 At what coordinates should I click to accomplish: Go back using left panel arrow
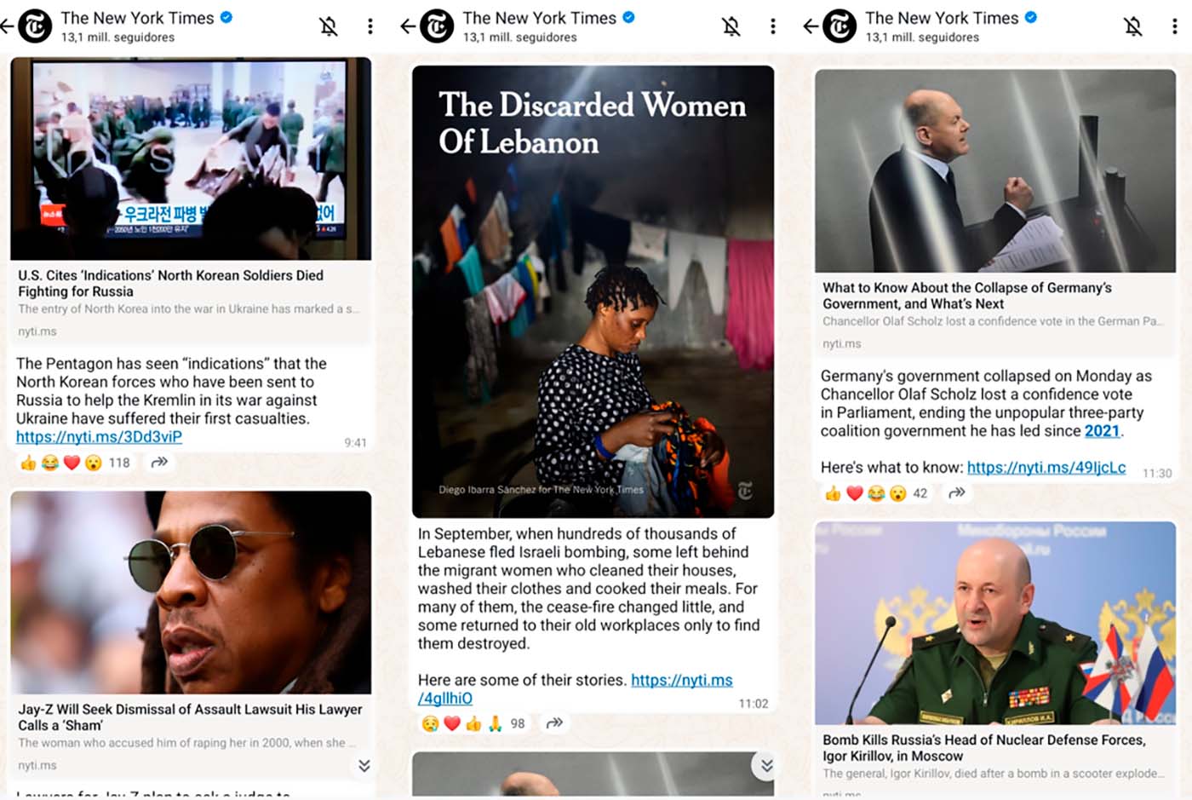[7, 26]
